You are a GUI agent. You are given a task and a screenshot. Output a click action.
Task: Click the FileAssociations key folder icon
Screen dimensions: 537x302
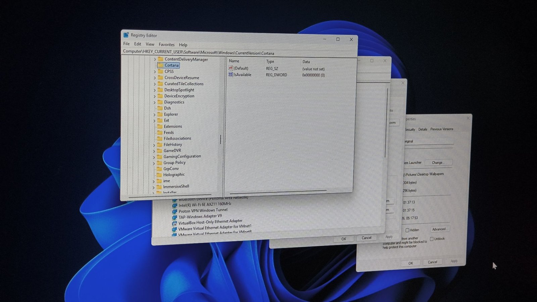160,138
